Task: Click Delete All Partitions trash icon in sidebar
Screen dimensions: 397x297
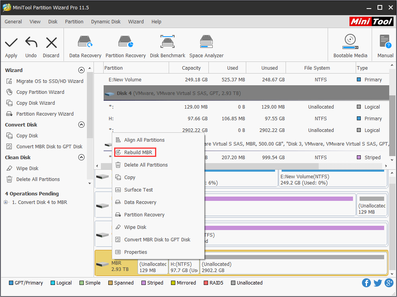Action: [9, 179]
